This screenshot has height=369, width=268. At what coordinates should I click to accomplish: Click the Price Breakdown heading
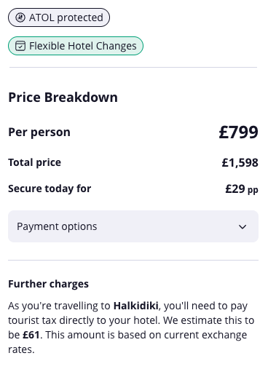click(x=63, y=98)
